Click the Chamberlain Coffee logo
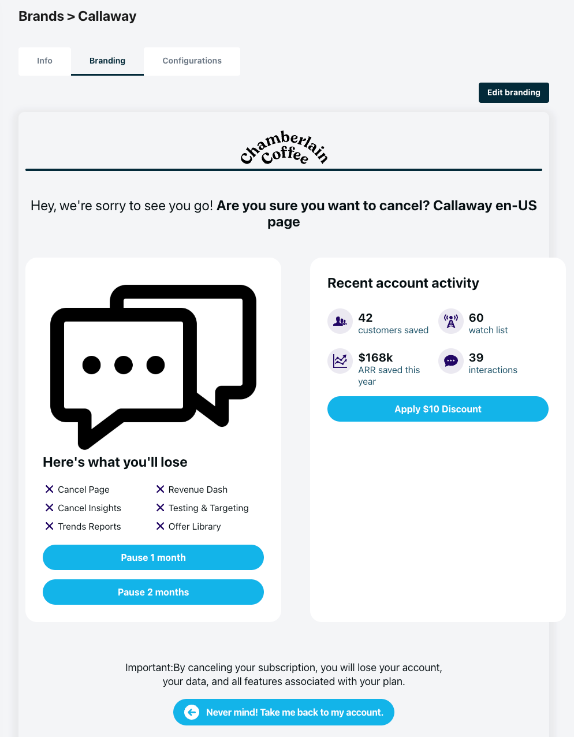The image size is (574, 737). tap(284, 148)
